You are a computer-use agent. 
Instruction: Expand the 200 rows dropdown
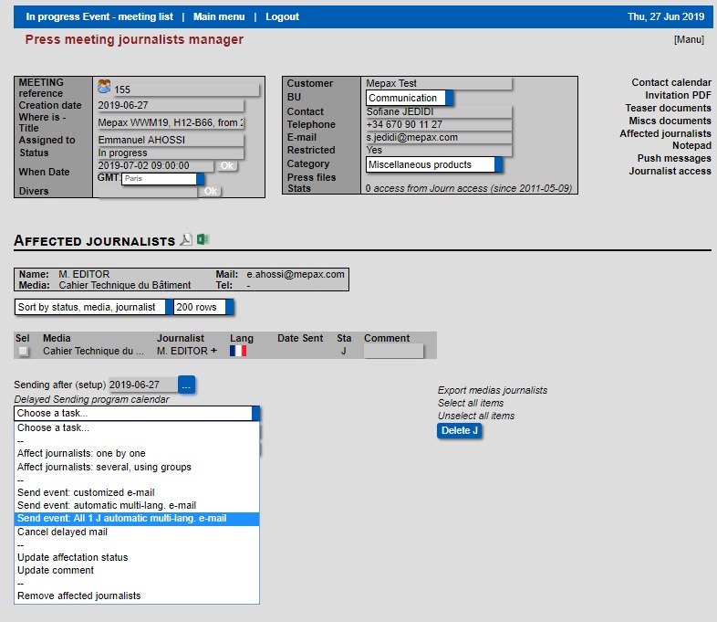coord(203,307)
